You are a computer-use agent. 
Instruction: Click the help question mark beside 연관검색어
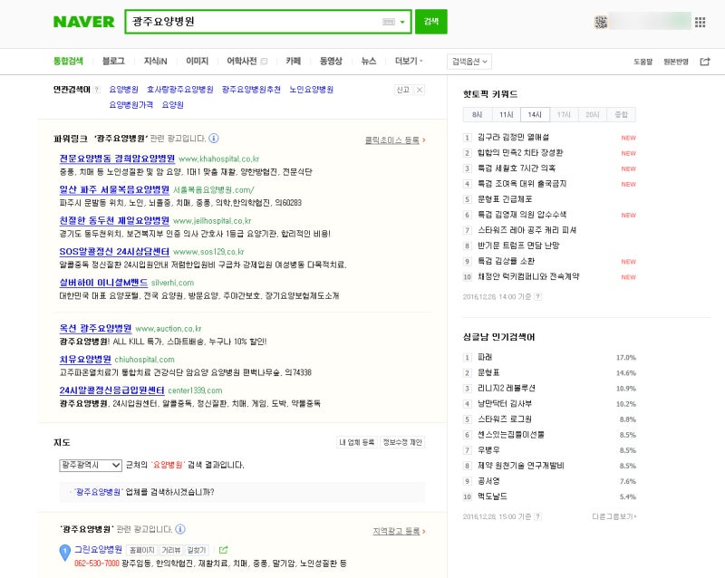pos(97,90)
